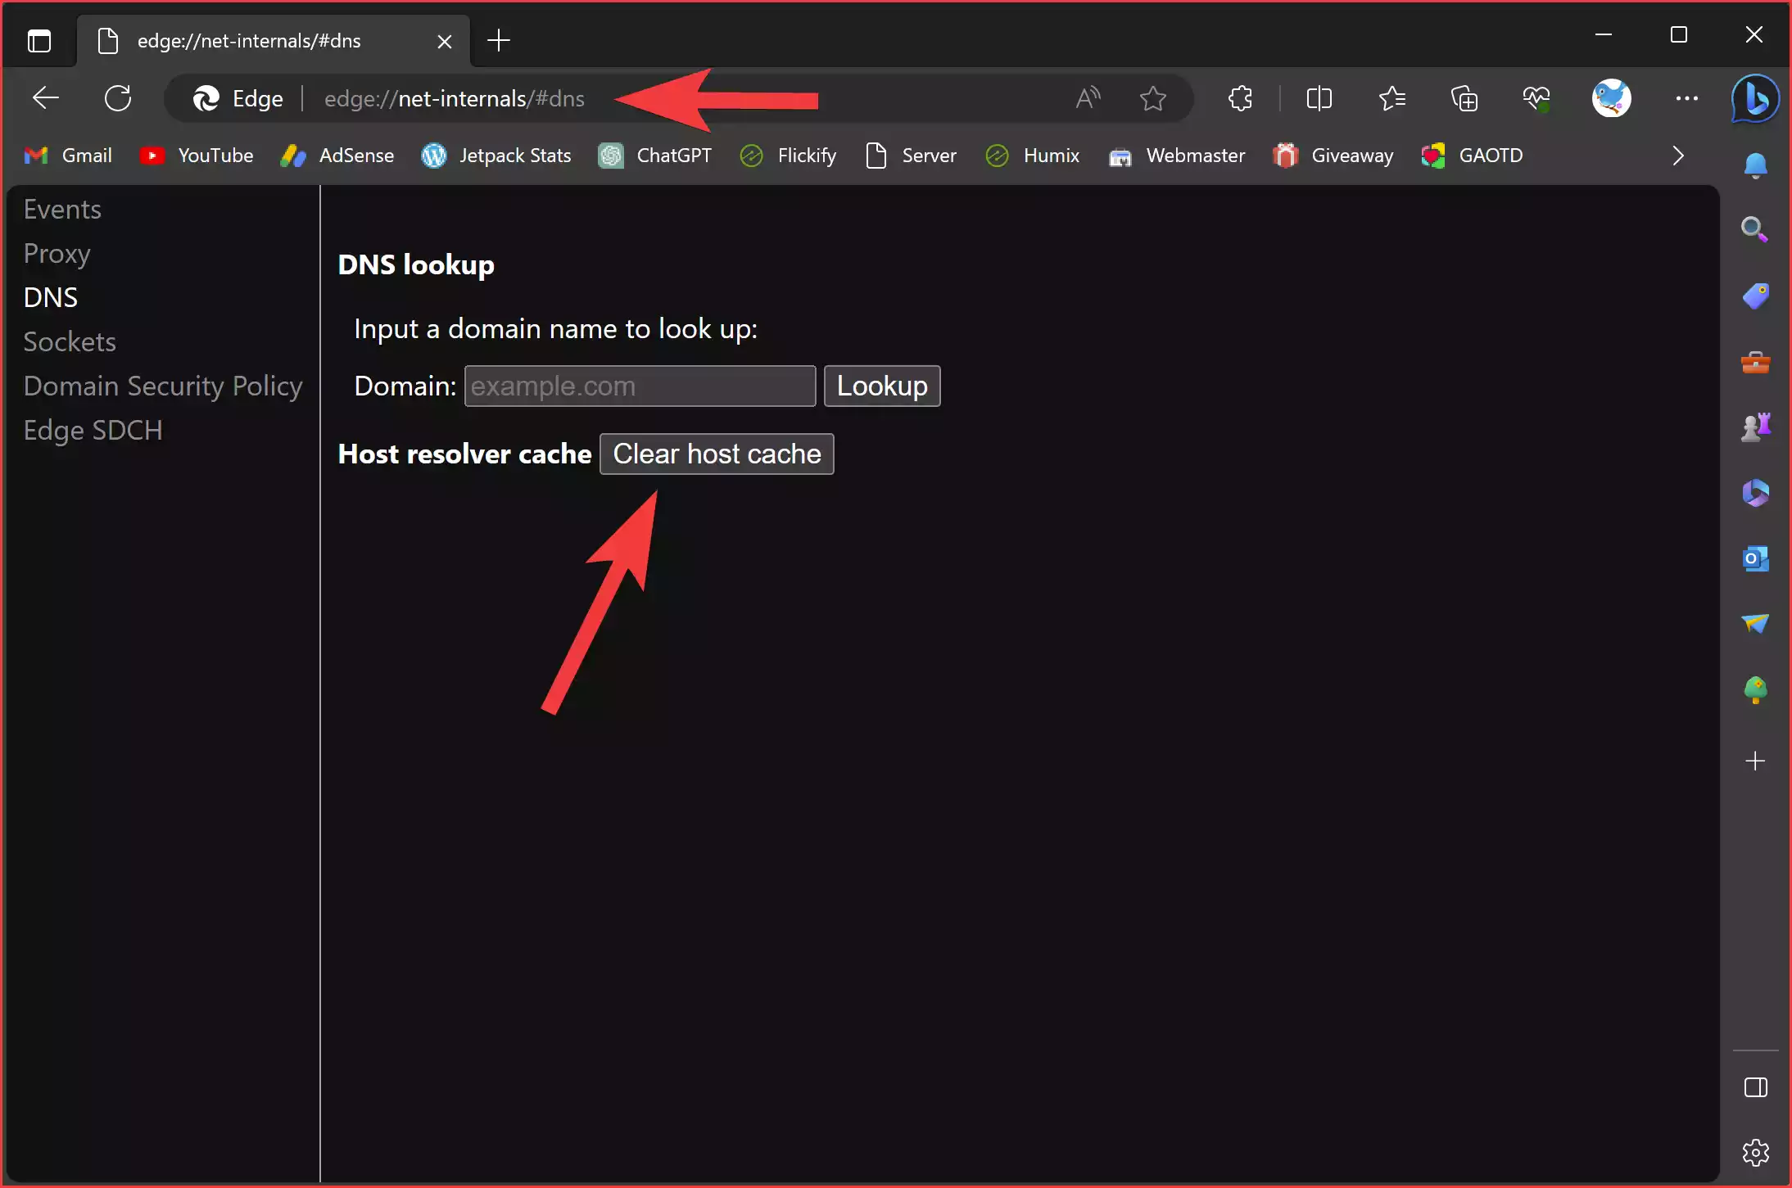Close the edge://net-internals/#dns tab
The width and height of the screenshot is (1792, 1188).
tap(445, 41)
